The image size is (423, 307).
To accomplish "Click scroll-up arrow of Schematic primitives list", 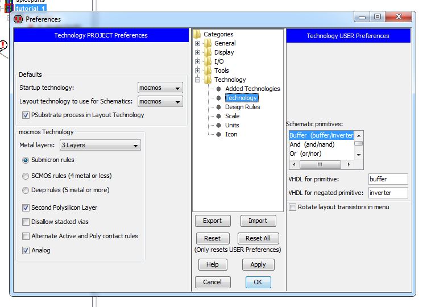I will coord(359,136).
